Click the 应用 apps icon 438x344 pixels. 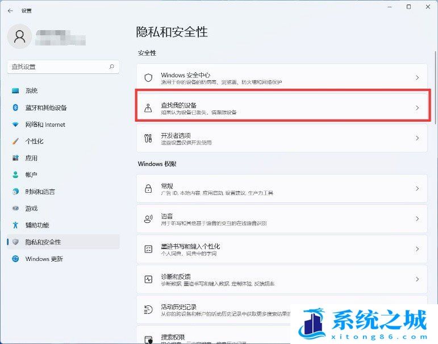point(15,158)
